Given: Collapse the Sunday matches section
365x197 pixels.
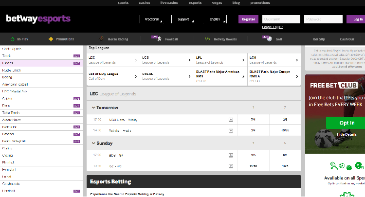Looking at the screenshot, I should 93,143.
